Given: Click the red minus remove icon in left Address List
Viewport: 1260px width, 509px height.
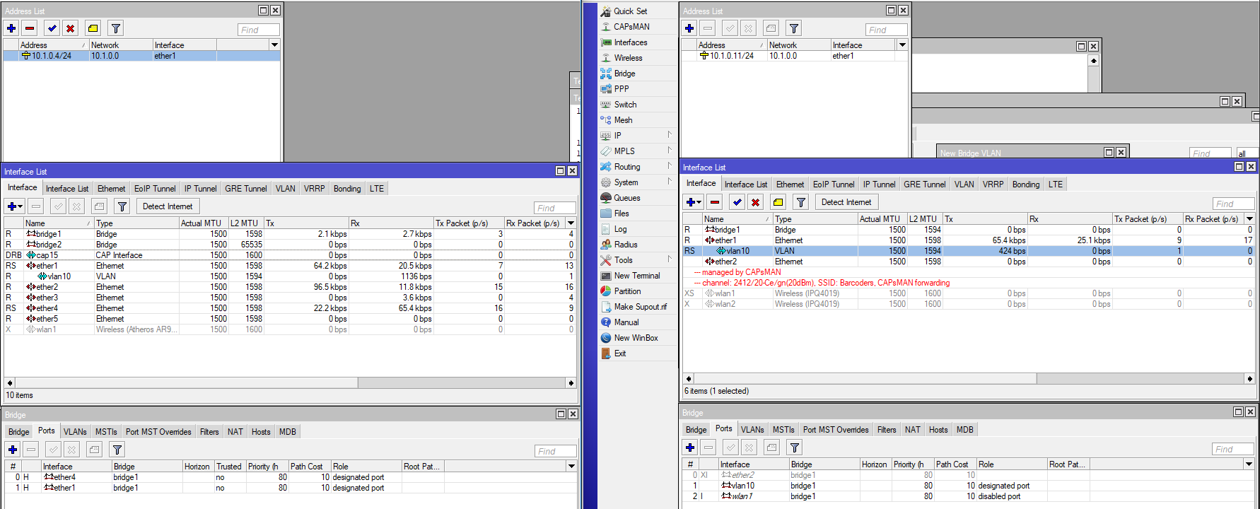Looking at the screenshot, I should [x=30, y=28].
